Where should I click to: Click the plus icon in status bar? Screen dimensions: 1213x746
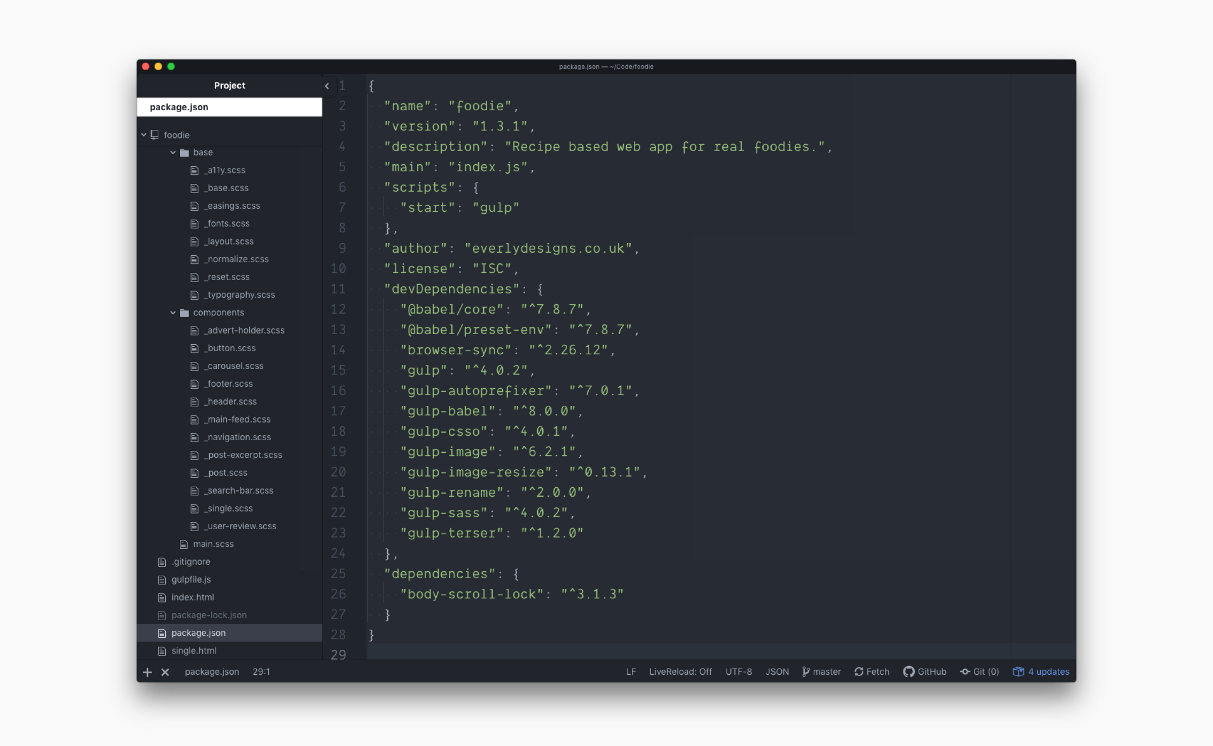[x=147, y=672]
